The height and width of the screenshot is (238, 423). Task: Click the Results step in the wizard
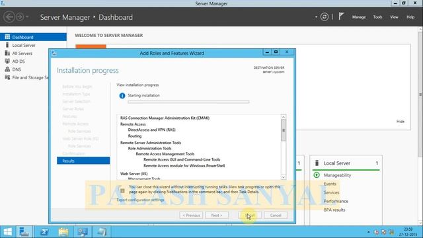83,161
